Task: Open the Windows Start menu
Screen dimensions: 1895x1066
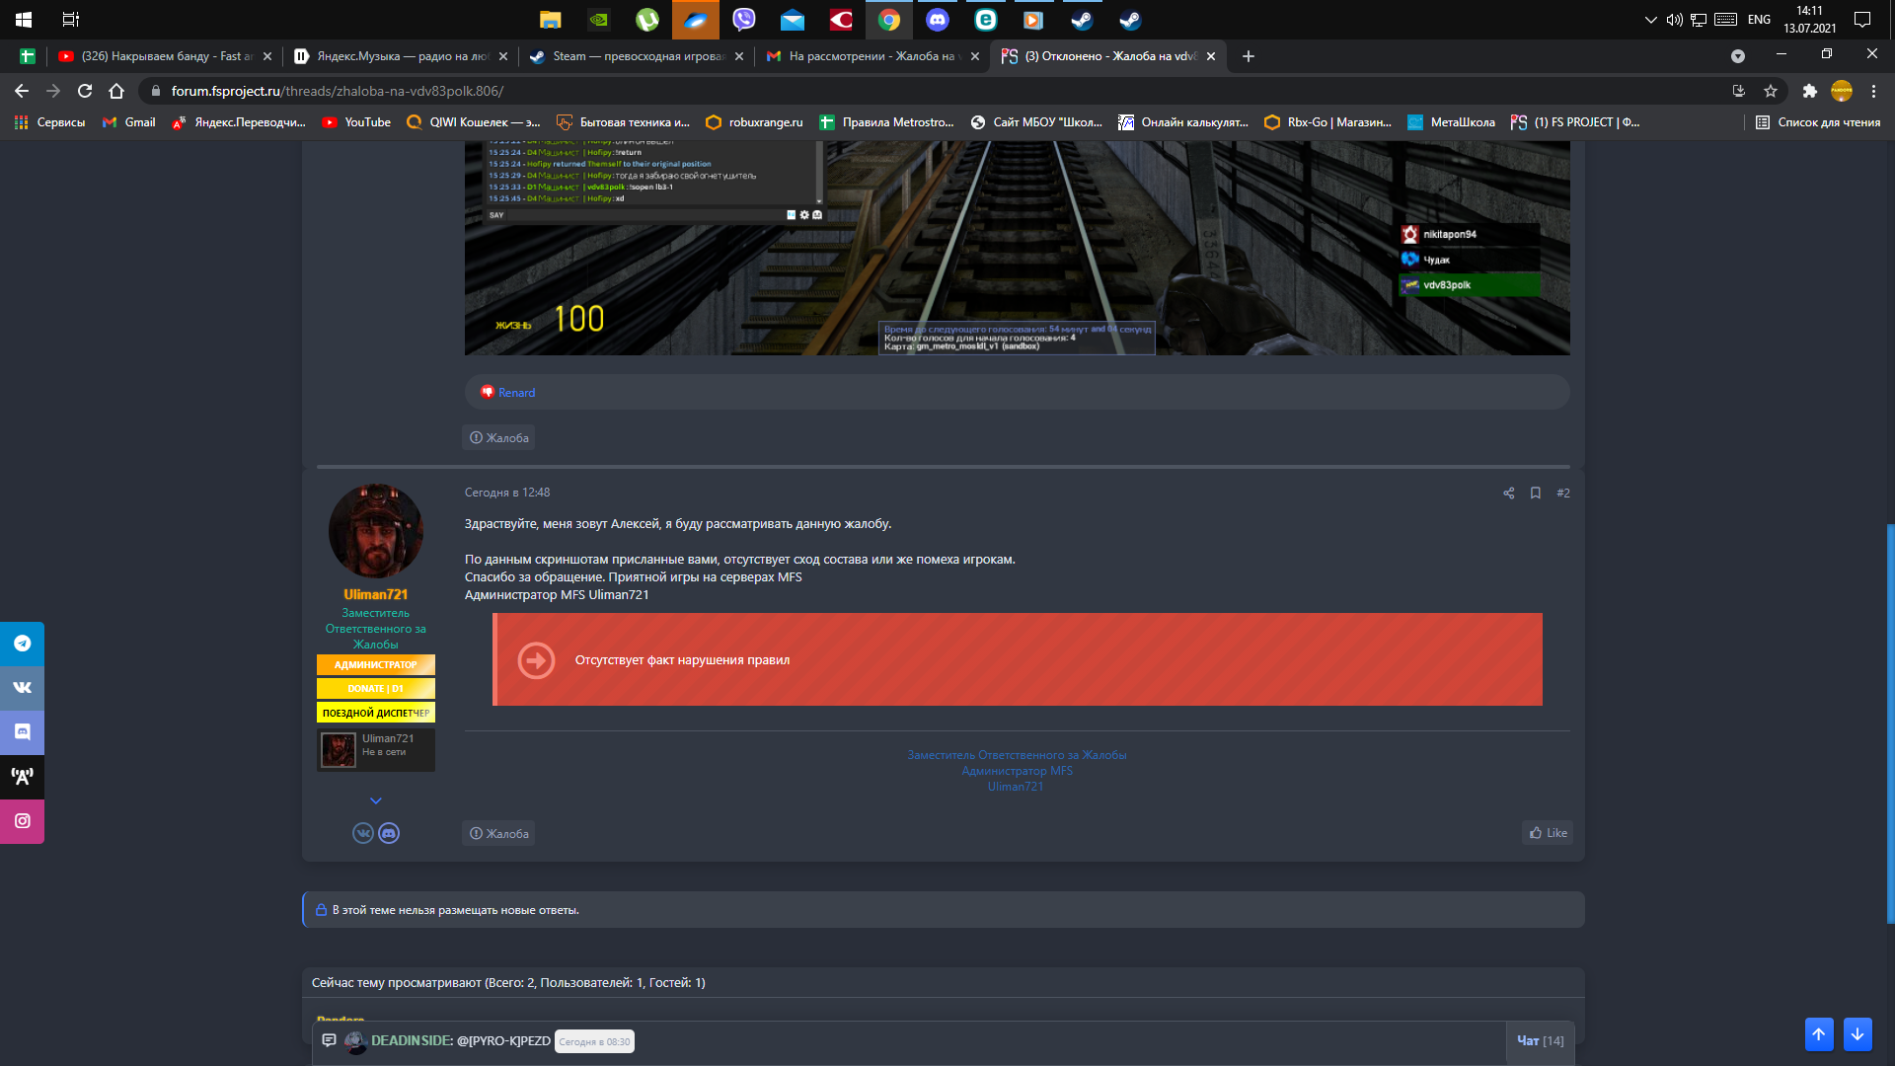Action: click(x=24, y=20)
